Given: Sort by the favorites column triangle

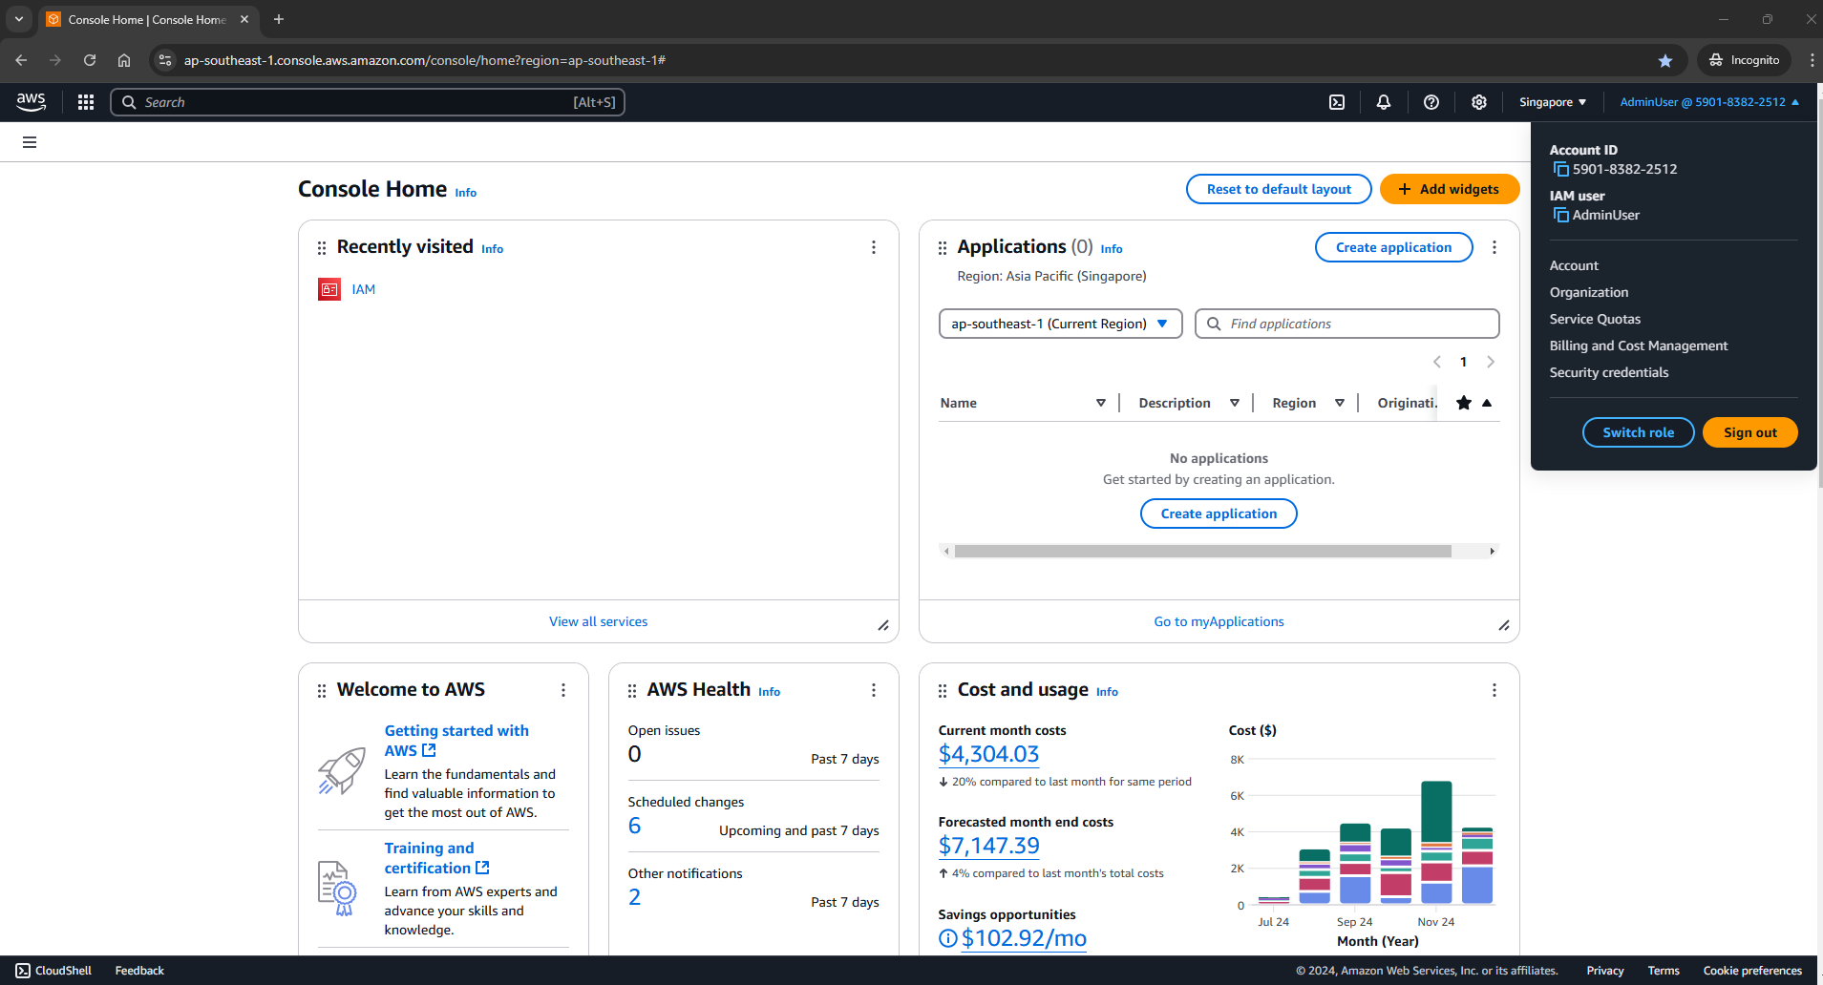Looking at the screenshot, I should click(1487, 403).
